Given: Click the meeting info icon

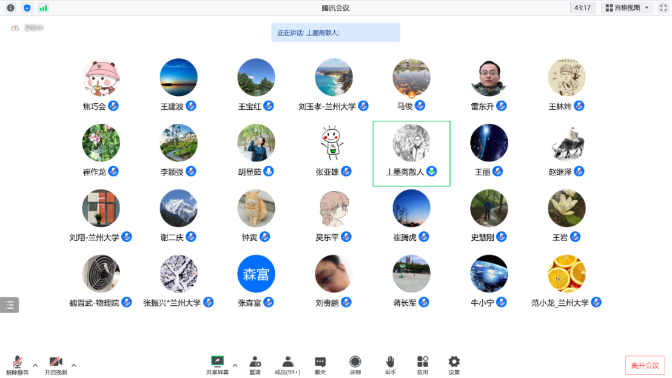Looking at the screenshot, I should point(10,8).
